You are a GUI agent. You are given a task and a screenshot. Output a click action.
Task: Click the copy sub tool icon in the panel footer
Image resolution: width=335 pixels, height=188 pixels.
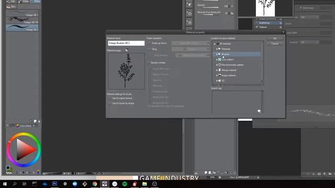35,121
